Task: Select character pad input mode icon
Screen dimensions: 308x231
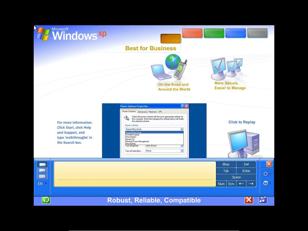Action: (x=42, y=170)
